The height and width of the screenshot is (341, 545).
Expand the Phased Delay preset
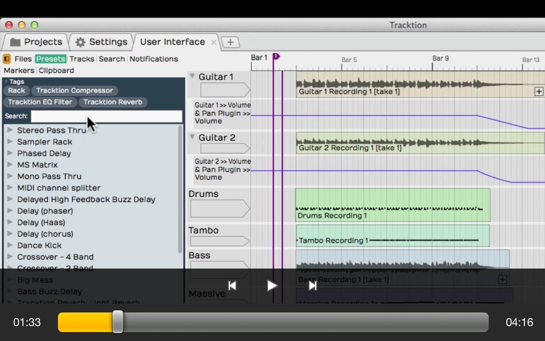tap(10, 153)
